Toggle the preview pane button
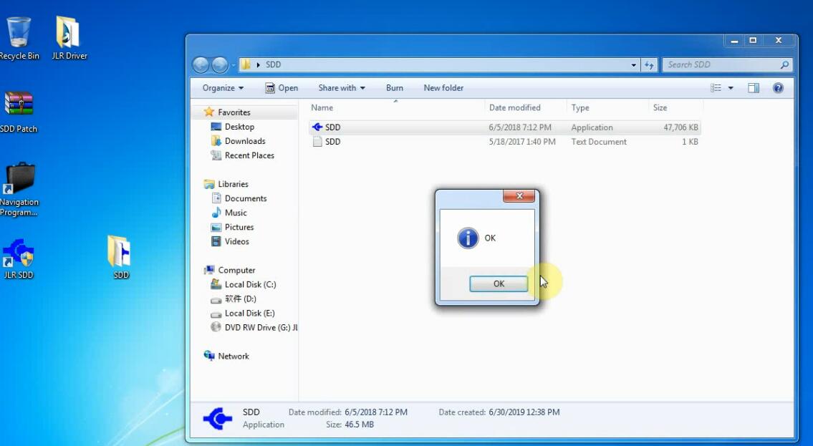Viewport: 813px width, 446px height. (x=754, y=88)
